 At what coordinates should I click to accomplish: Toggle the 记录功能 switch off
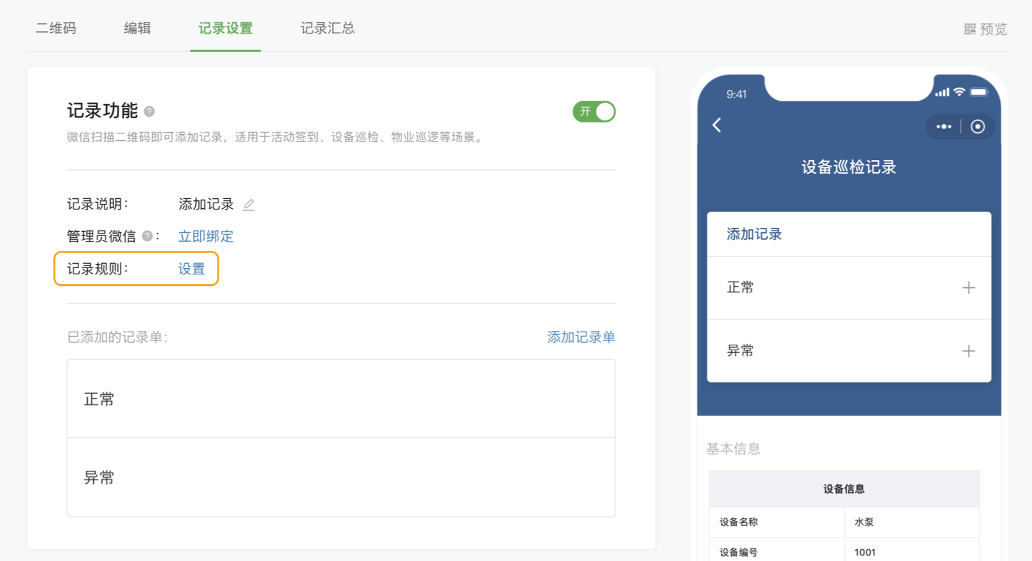tap(594, 112)
